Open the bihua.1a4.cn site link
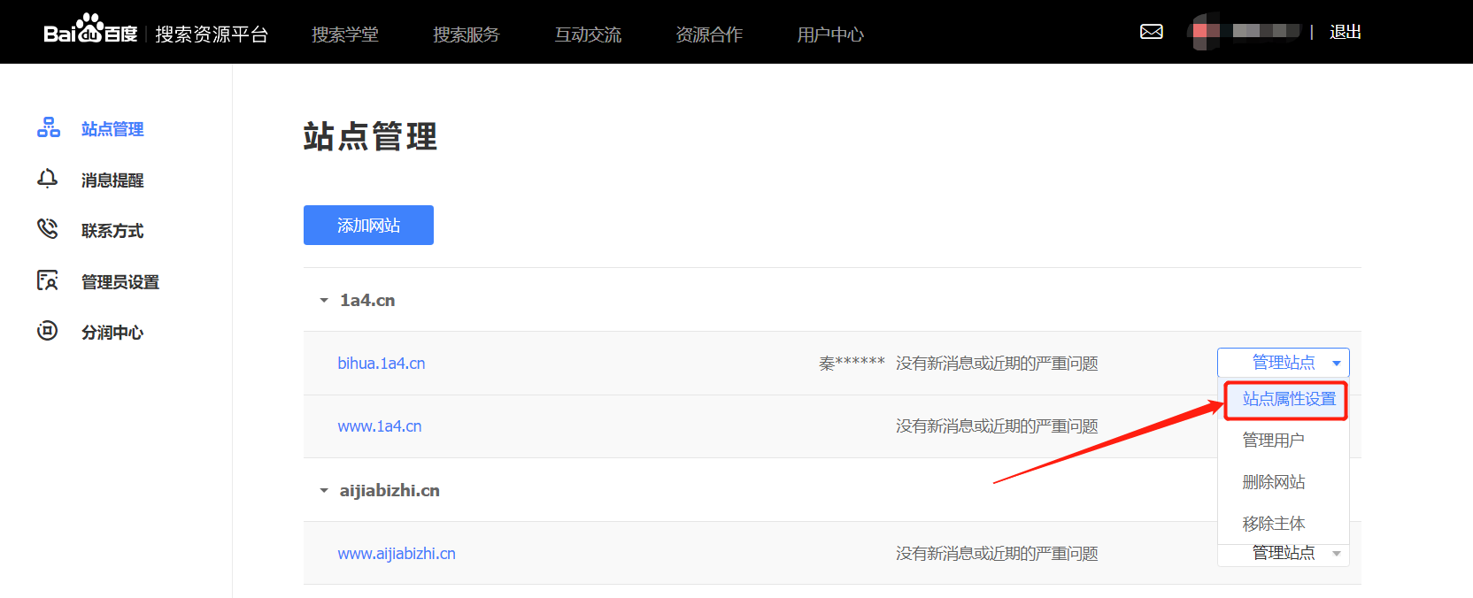This screenshot has height=598, width=1473. [382, 364]
